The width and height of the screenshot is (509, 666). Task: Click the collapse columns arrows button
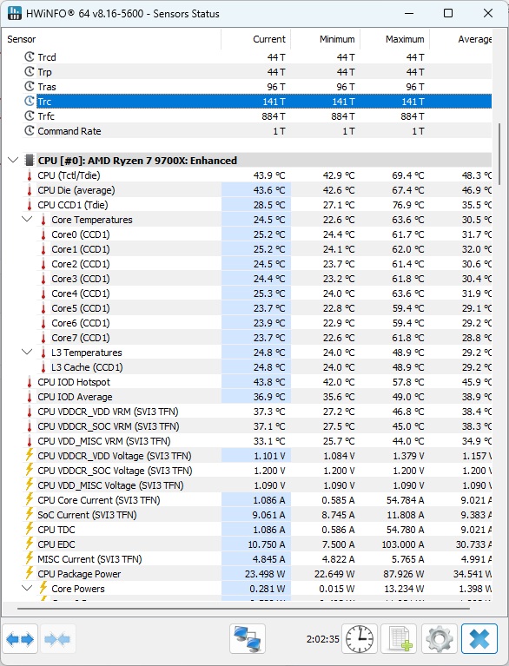[57, 638]
